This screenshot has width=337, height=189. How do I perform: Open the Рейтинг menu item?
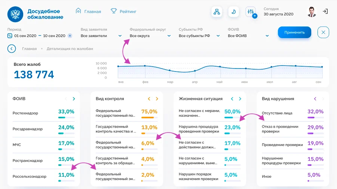pyautogui.click(x=123, y=11)
